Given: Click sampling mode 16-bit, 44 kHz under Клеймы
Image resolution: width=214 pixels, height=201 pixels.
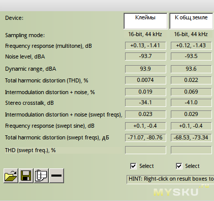Looking at the screenshot, I should coord(145,34).
